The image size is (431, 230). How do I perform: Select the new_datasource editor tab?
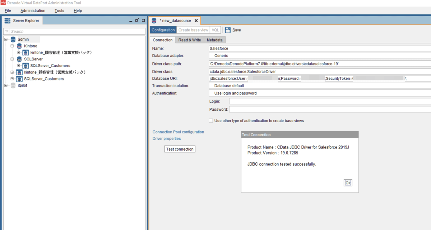coord(175,21)
